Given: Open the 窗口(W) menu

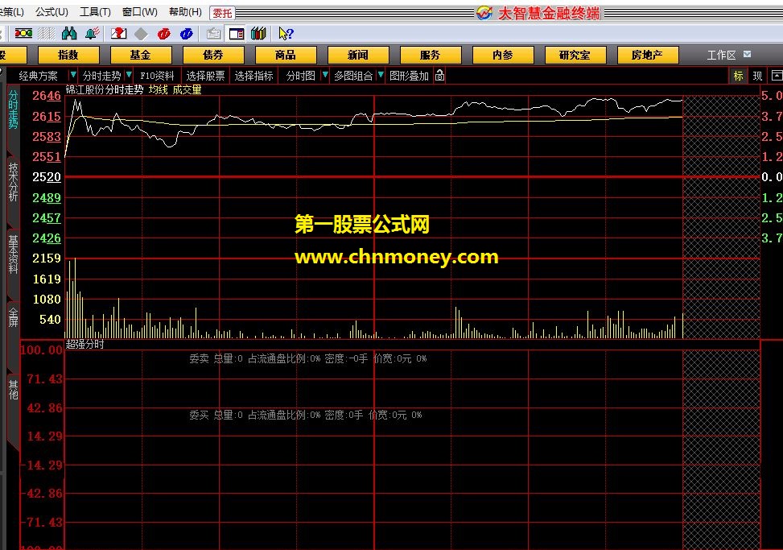Looking at the screenshot, I should point(139,11).
